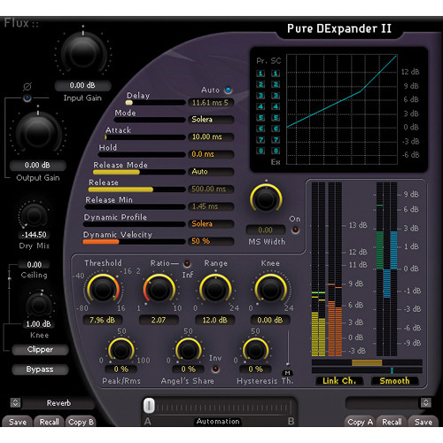Click Save for slot B
The image size is (443, 443).
pyautogui.click(x=424, y=422)
